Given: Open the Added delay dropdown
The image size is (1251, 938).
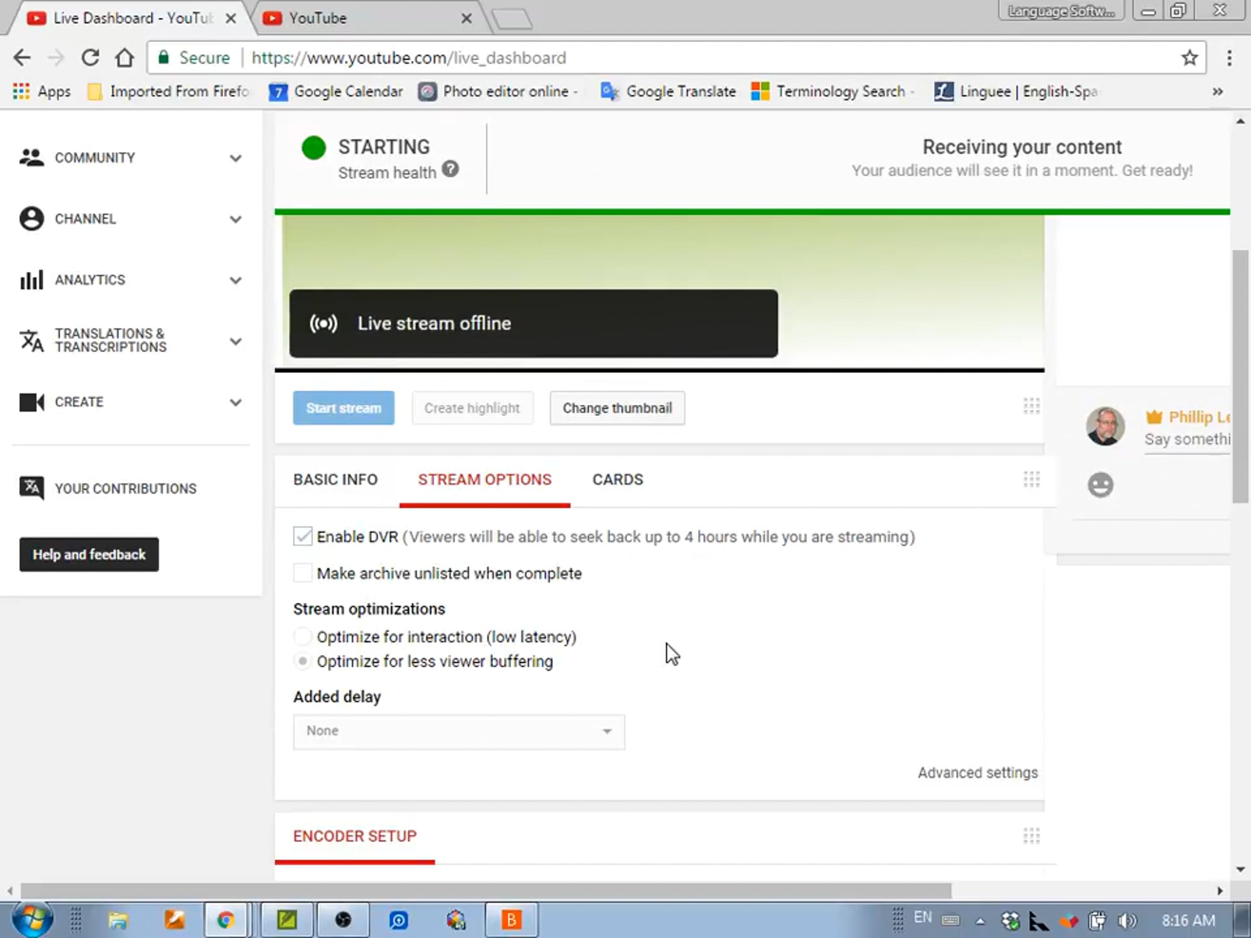Looking at the screenshot, I should (x=459, y=732).
